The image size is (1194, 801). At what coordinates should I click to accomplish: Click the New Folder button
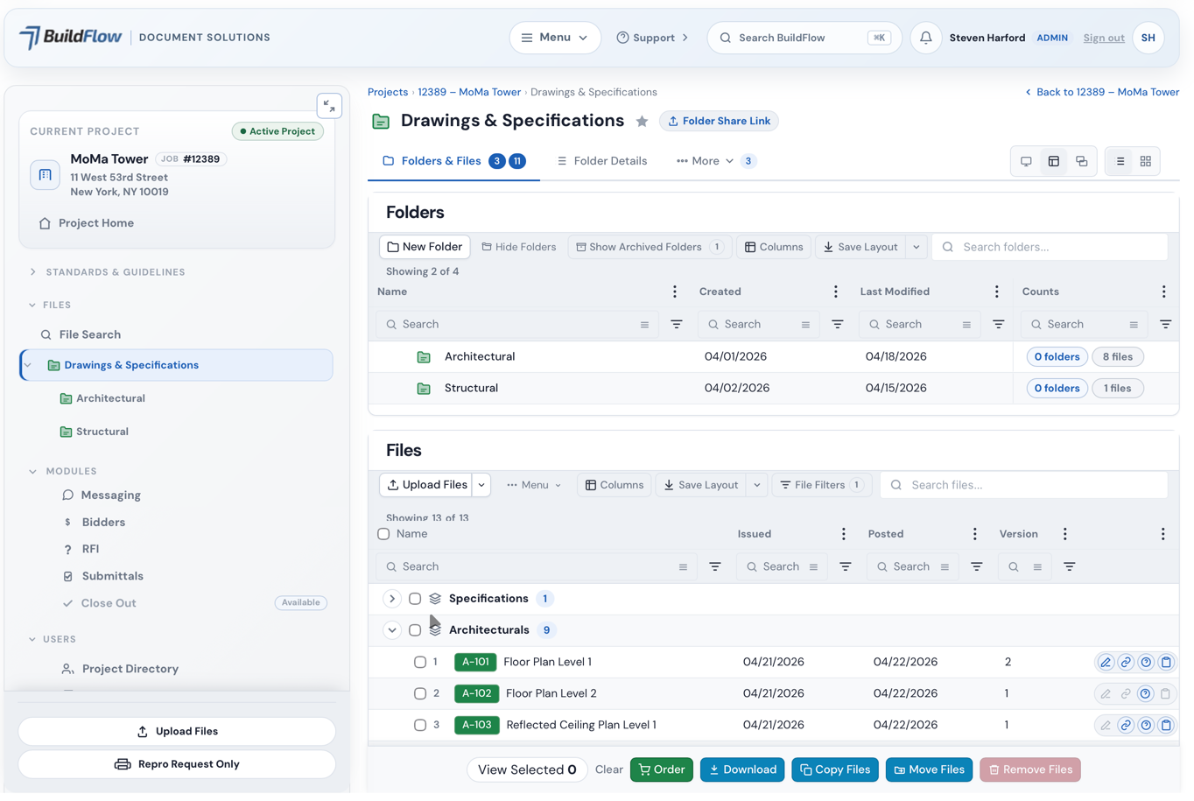pyautogui.click(x=425, y=247)
